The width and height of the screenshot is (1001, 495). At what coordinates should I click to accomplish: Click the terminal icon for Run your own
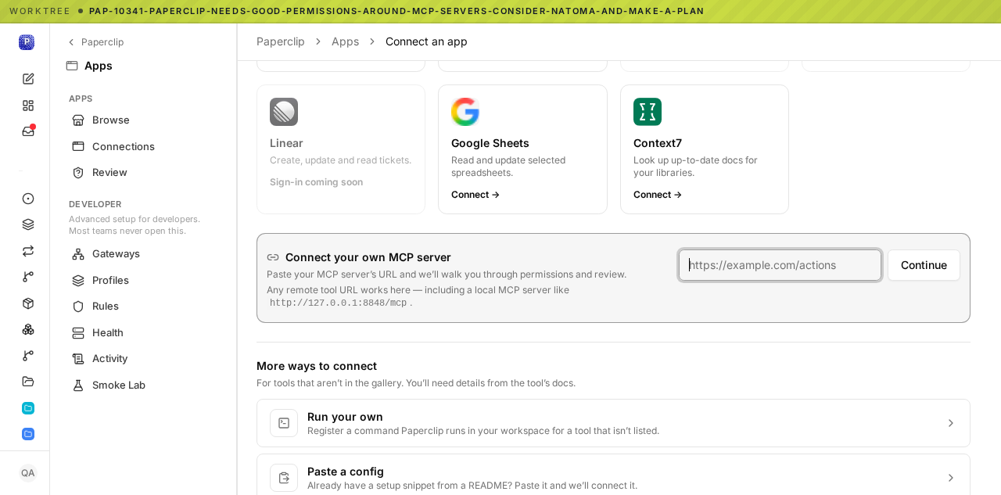pyautogui.click(x=284, y=423)
